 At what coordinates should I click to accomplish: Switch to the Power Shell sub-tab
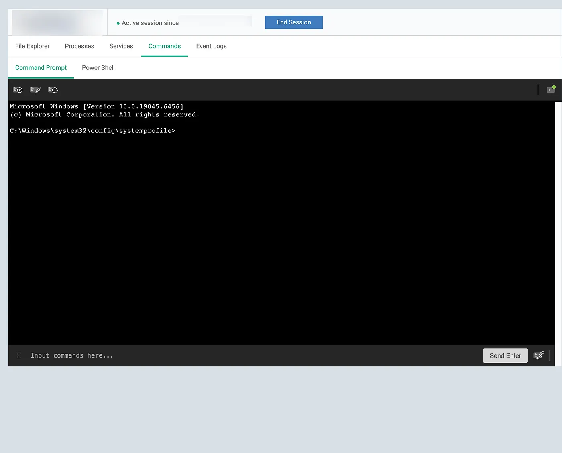(x=98, y=67)
